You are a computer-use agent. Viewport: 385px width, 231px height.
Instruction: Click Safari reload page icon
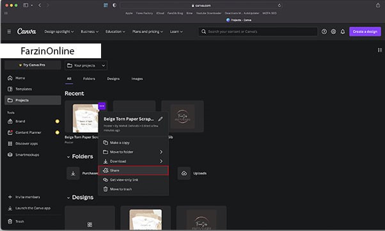click(279, 5)
